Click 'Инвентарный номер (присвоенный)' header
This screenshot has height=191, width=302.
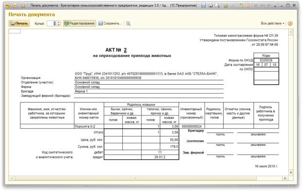pyautogui.click(x=191, y=114)
